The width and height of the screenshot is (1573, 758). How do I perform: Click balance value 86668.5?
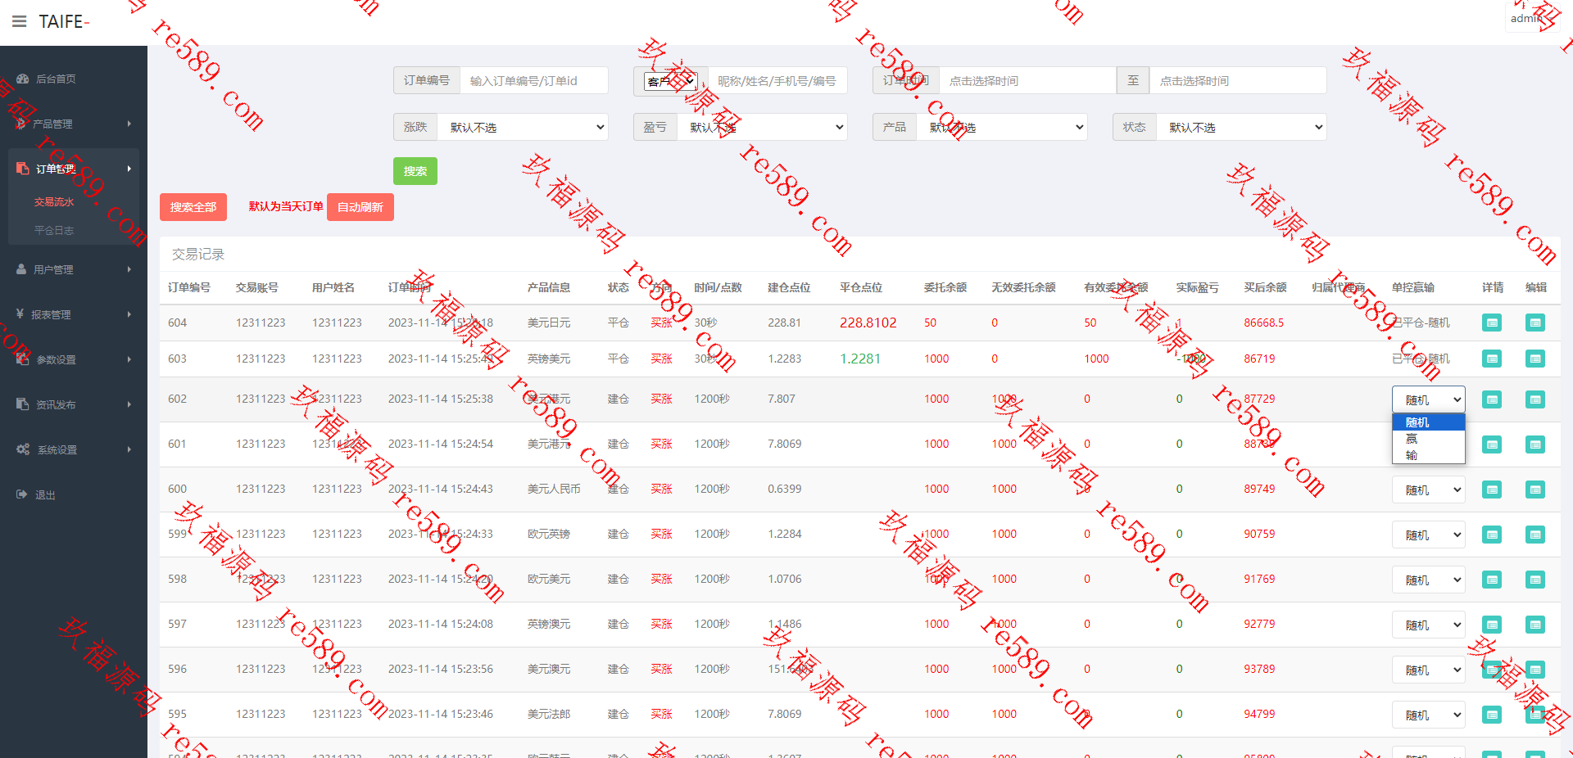pyautogui.click(x=1263, y=323)
